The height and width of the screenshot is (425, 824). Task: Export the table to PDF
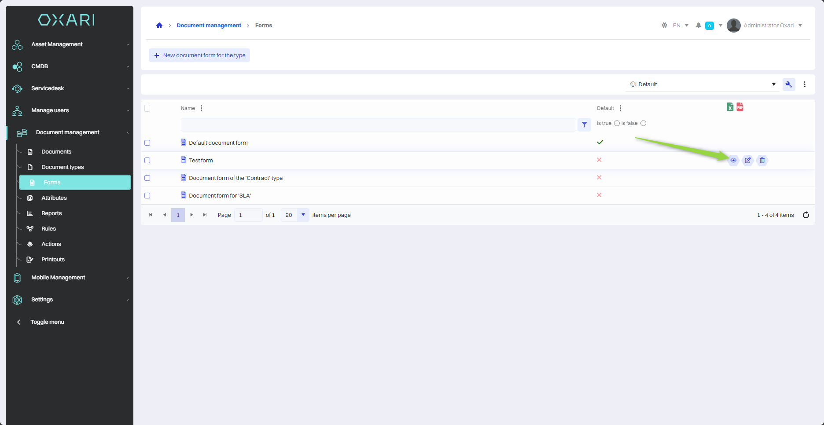point(740,107)
